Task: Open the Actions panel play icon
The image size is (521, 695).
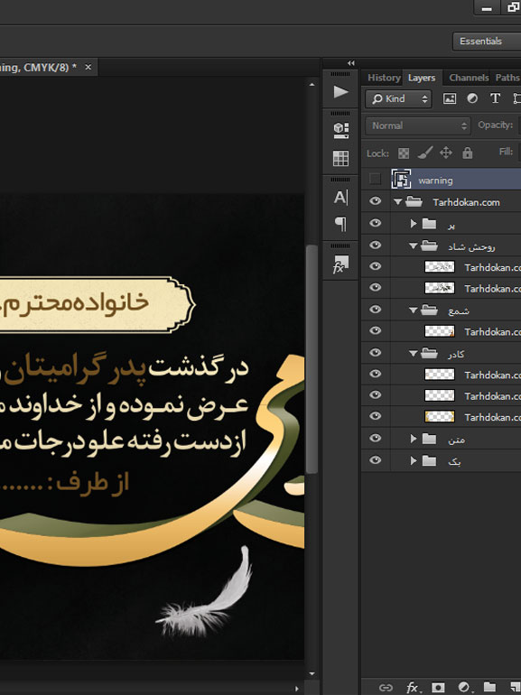Action: [340, 92]
